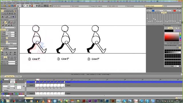Set frame rate to 30 in Remote Control
183x103 pixels.
[x=15, y=59]
